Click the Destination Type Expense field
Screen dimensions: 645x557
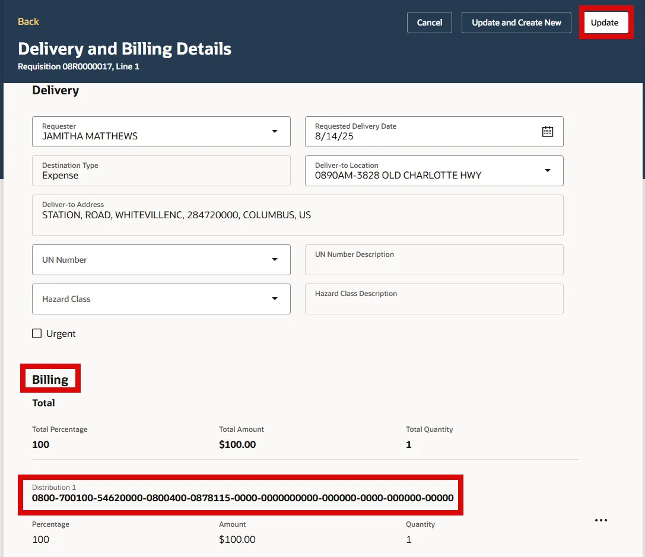pos(161,171)
